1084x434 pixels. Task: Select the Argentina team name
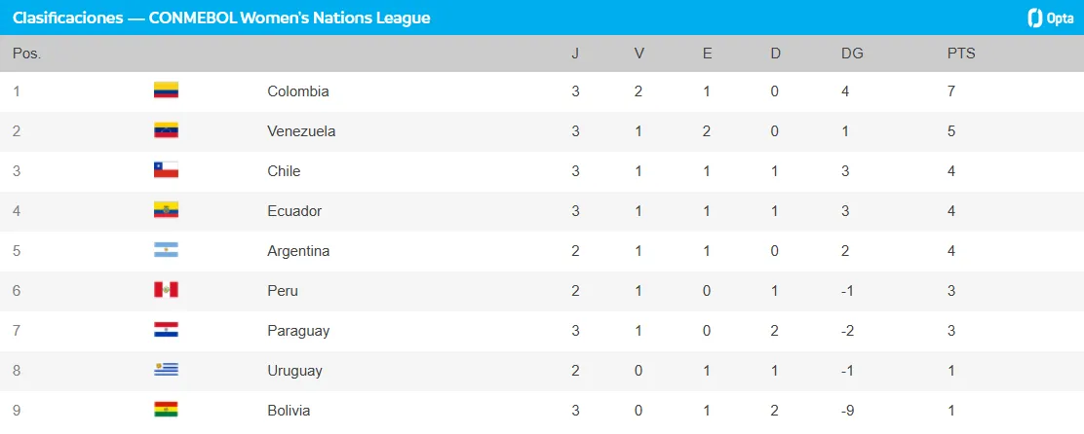[298, 251]
